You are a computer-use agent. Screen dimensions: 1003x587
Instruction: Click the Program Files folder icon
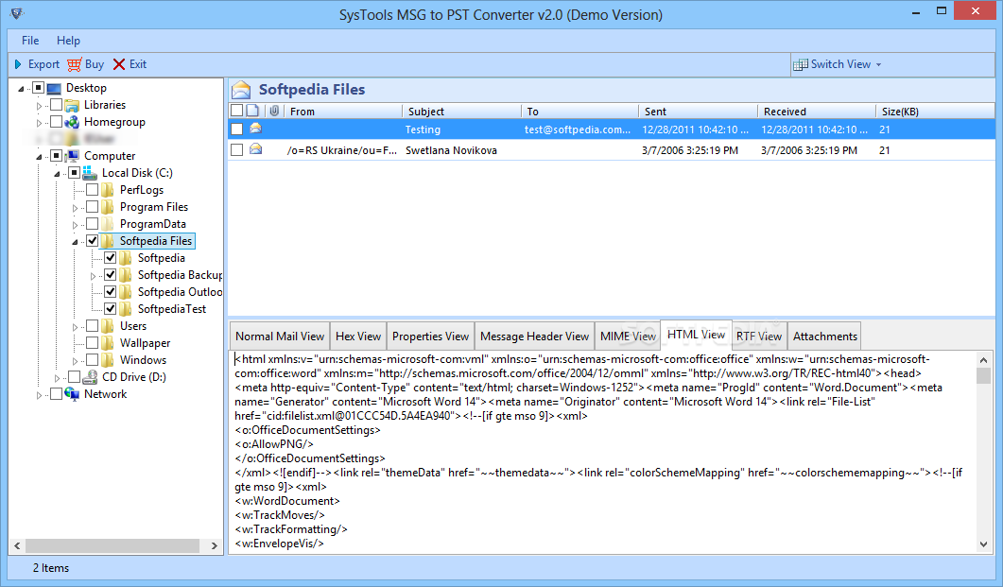pyautogui.click(x=108, y=206)
